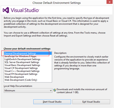Click the Visual Studio logo icon
The image size is (114, 108).
tap(6, 10)
